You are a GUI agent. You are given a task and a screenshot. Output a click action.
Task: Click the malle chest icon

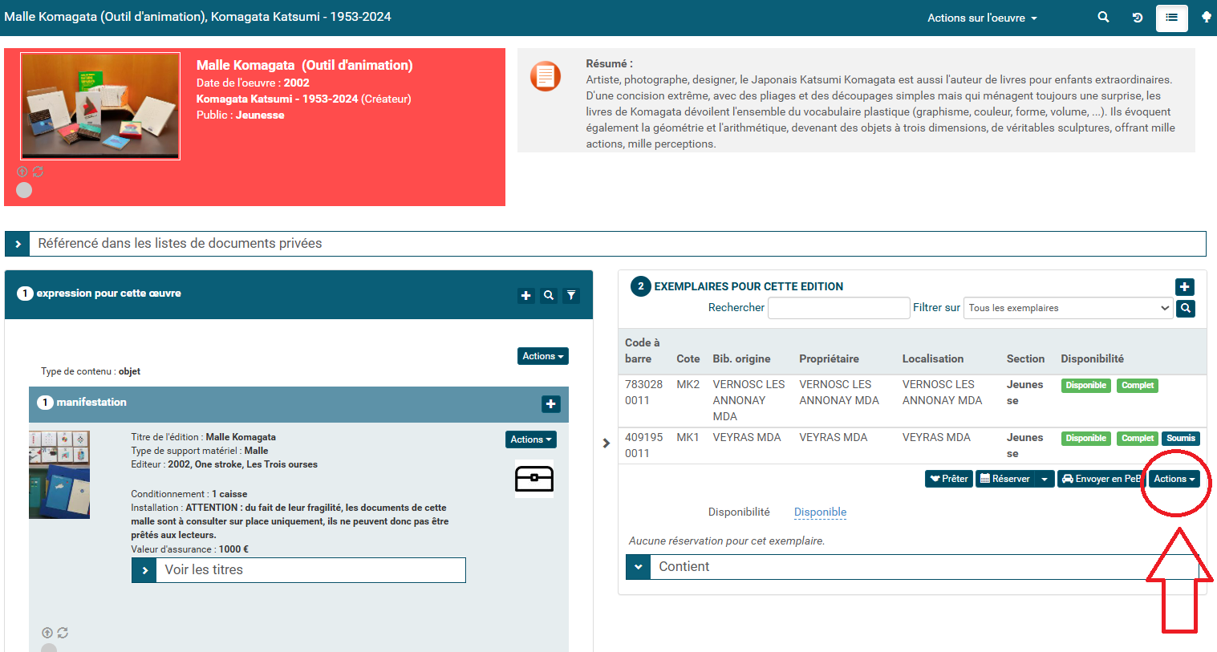click(533, 479)
